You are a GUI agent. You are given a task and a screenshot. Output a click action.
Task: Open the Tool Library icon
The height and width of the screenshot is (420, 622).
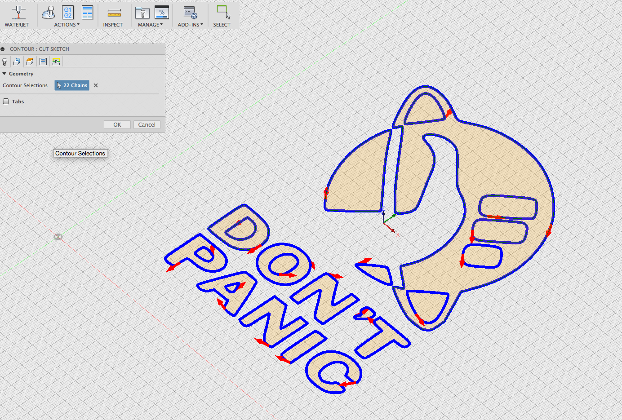142,13
